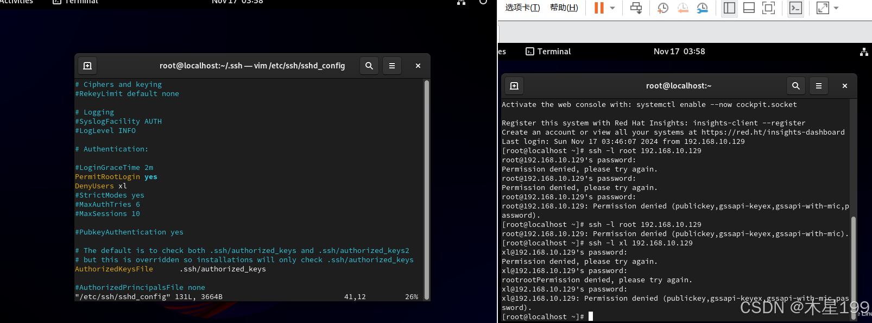Click the vim status line showing "/etc/ssh/sshd_config"

point(247,297)
